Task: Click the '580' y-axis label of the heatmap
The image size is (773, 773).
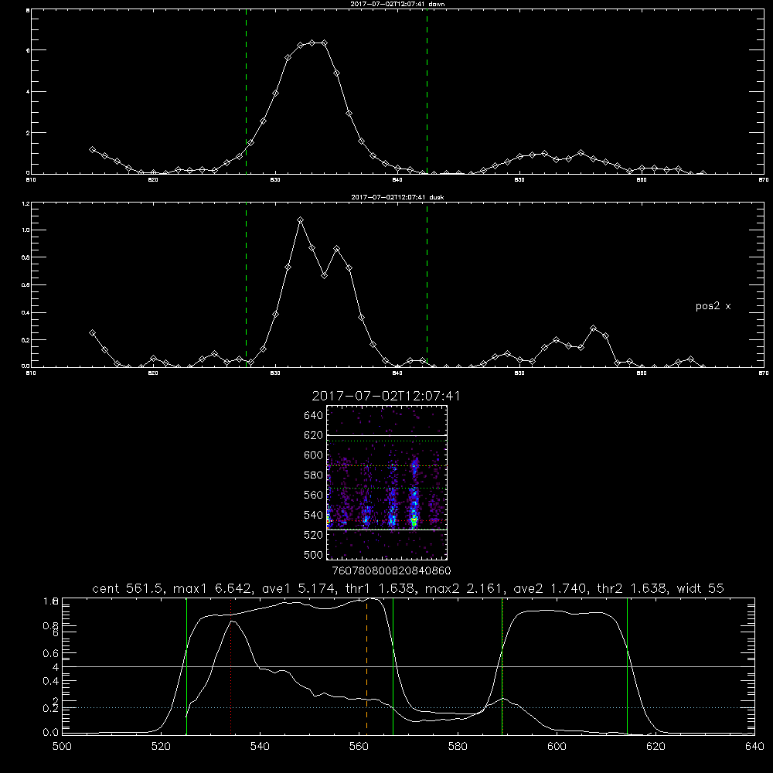Action: click(313, 475)
